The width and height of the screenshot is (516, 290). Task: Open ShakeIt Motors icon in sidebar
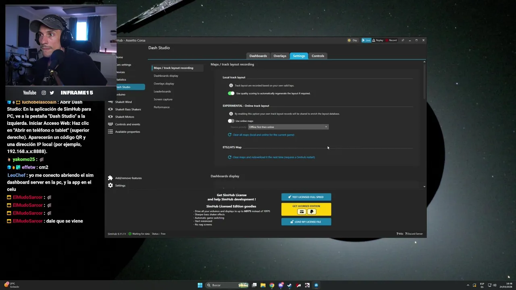point(110,117)
